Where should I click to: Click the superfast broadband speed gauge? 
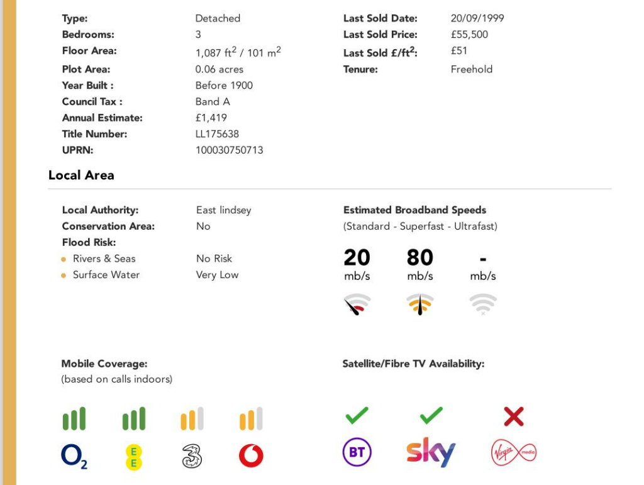(x=419, y=304)
